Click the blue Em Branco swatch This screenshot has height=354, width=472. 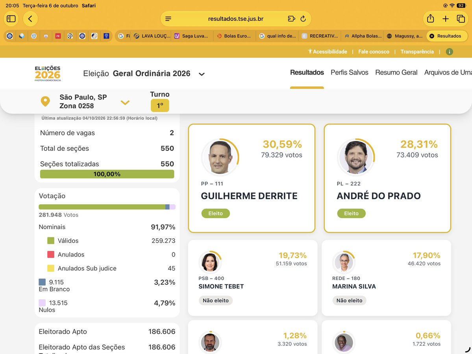[42, 282]
